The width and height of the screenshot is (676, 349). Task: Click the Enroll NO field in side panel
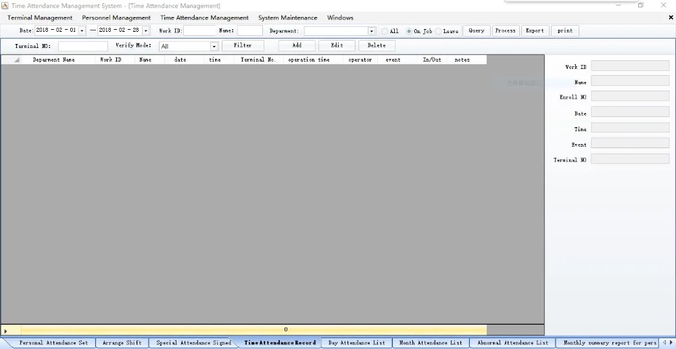pyautogui.click(x=630, y=96)
